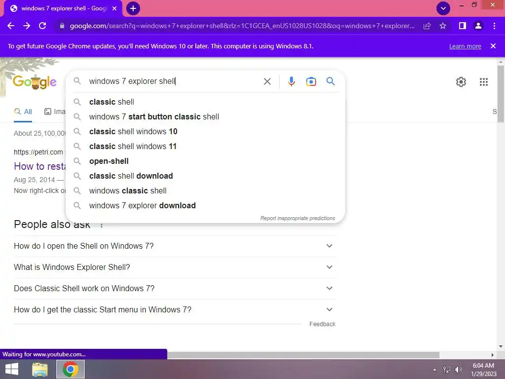Follow 'Learn more' about Chrome updates
The width and height of the screenshot is (505, 379).
(x=465, y=46)
